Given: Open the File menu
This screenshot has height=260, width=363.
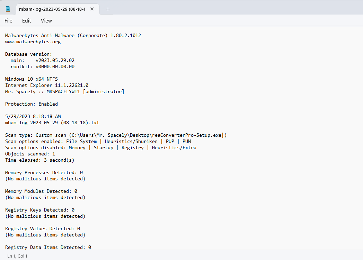Looking at the screenshot, I should tap(8, 21).
